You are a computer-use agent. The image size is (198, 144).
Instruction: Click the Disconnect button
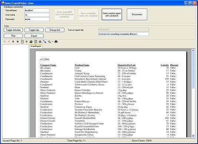click(x=137, y=14)
